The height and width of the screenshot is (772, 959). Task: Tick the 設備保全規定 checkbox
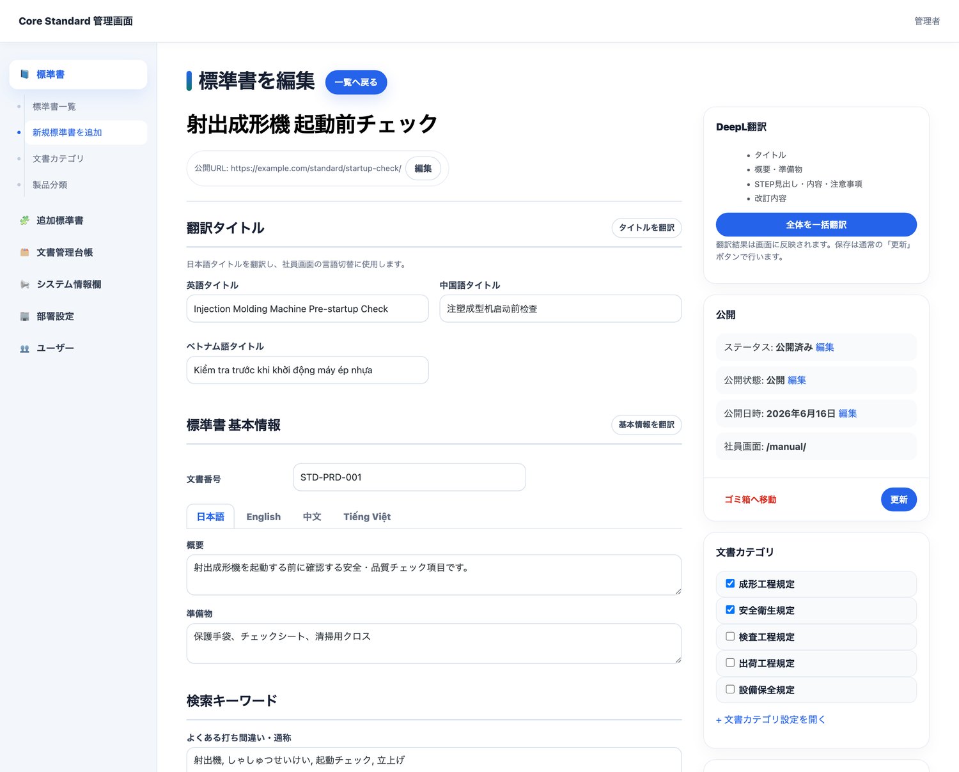pos(730,690)
